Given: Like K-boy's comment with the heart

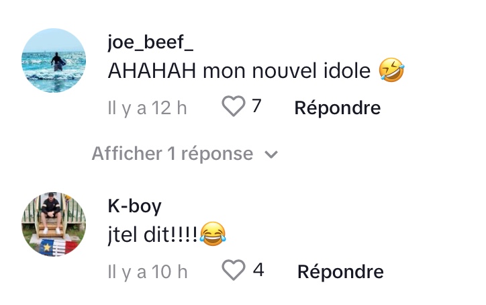Looking at the screenshot, I should [234, 271].
